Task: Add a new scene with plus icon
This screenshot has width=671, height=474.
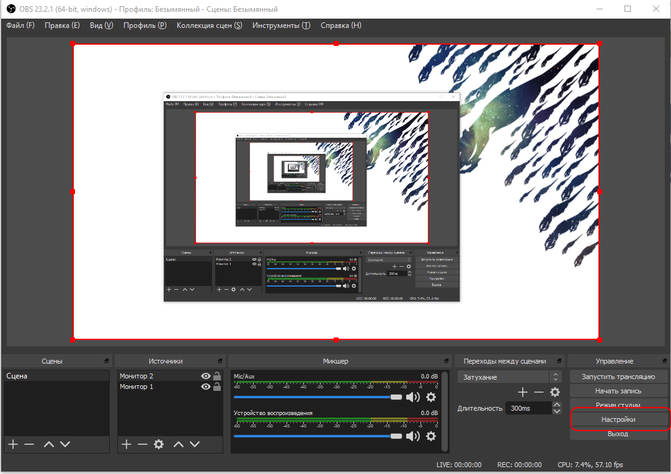Action: pyautogui.click(x=13, y=444)
